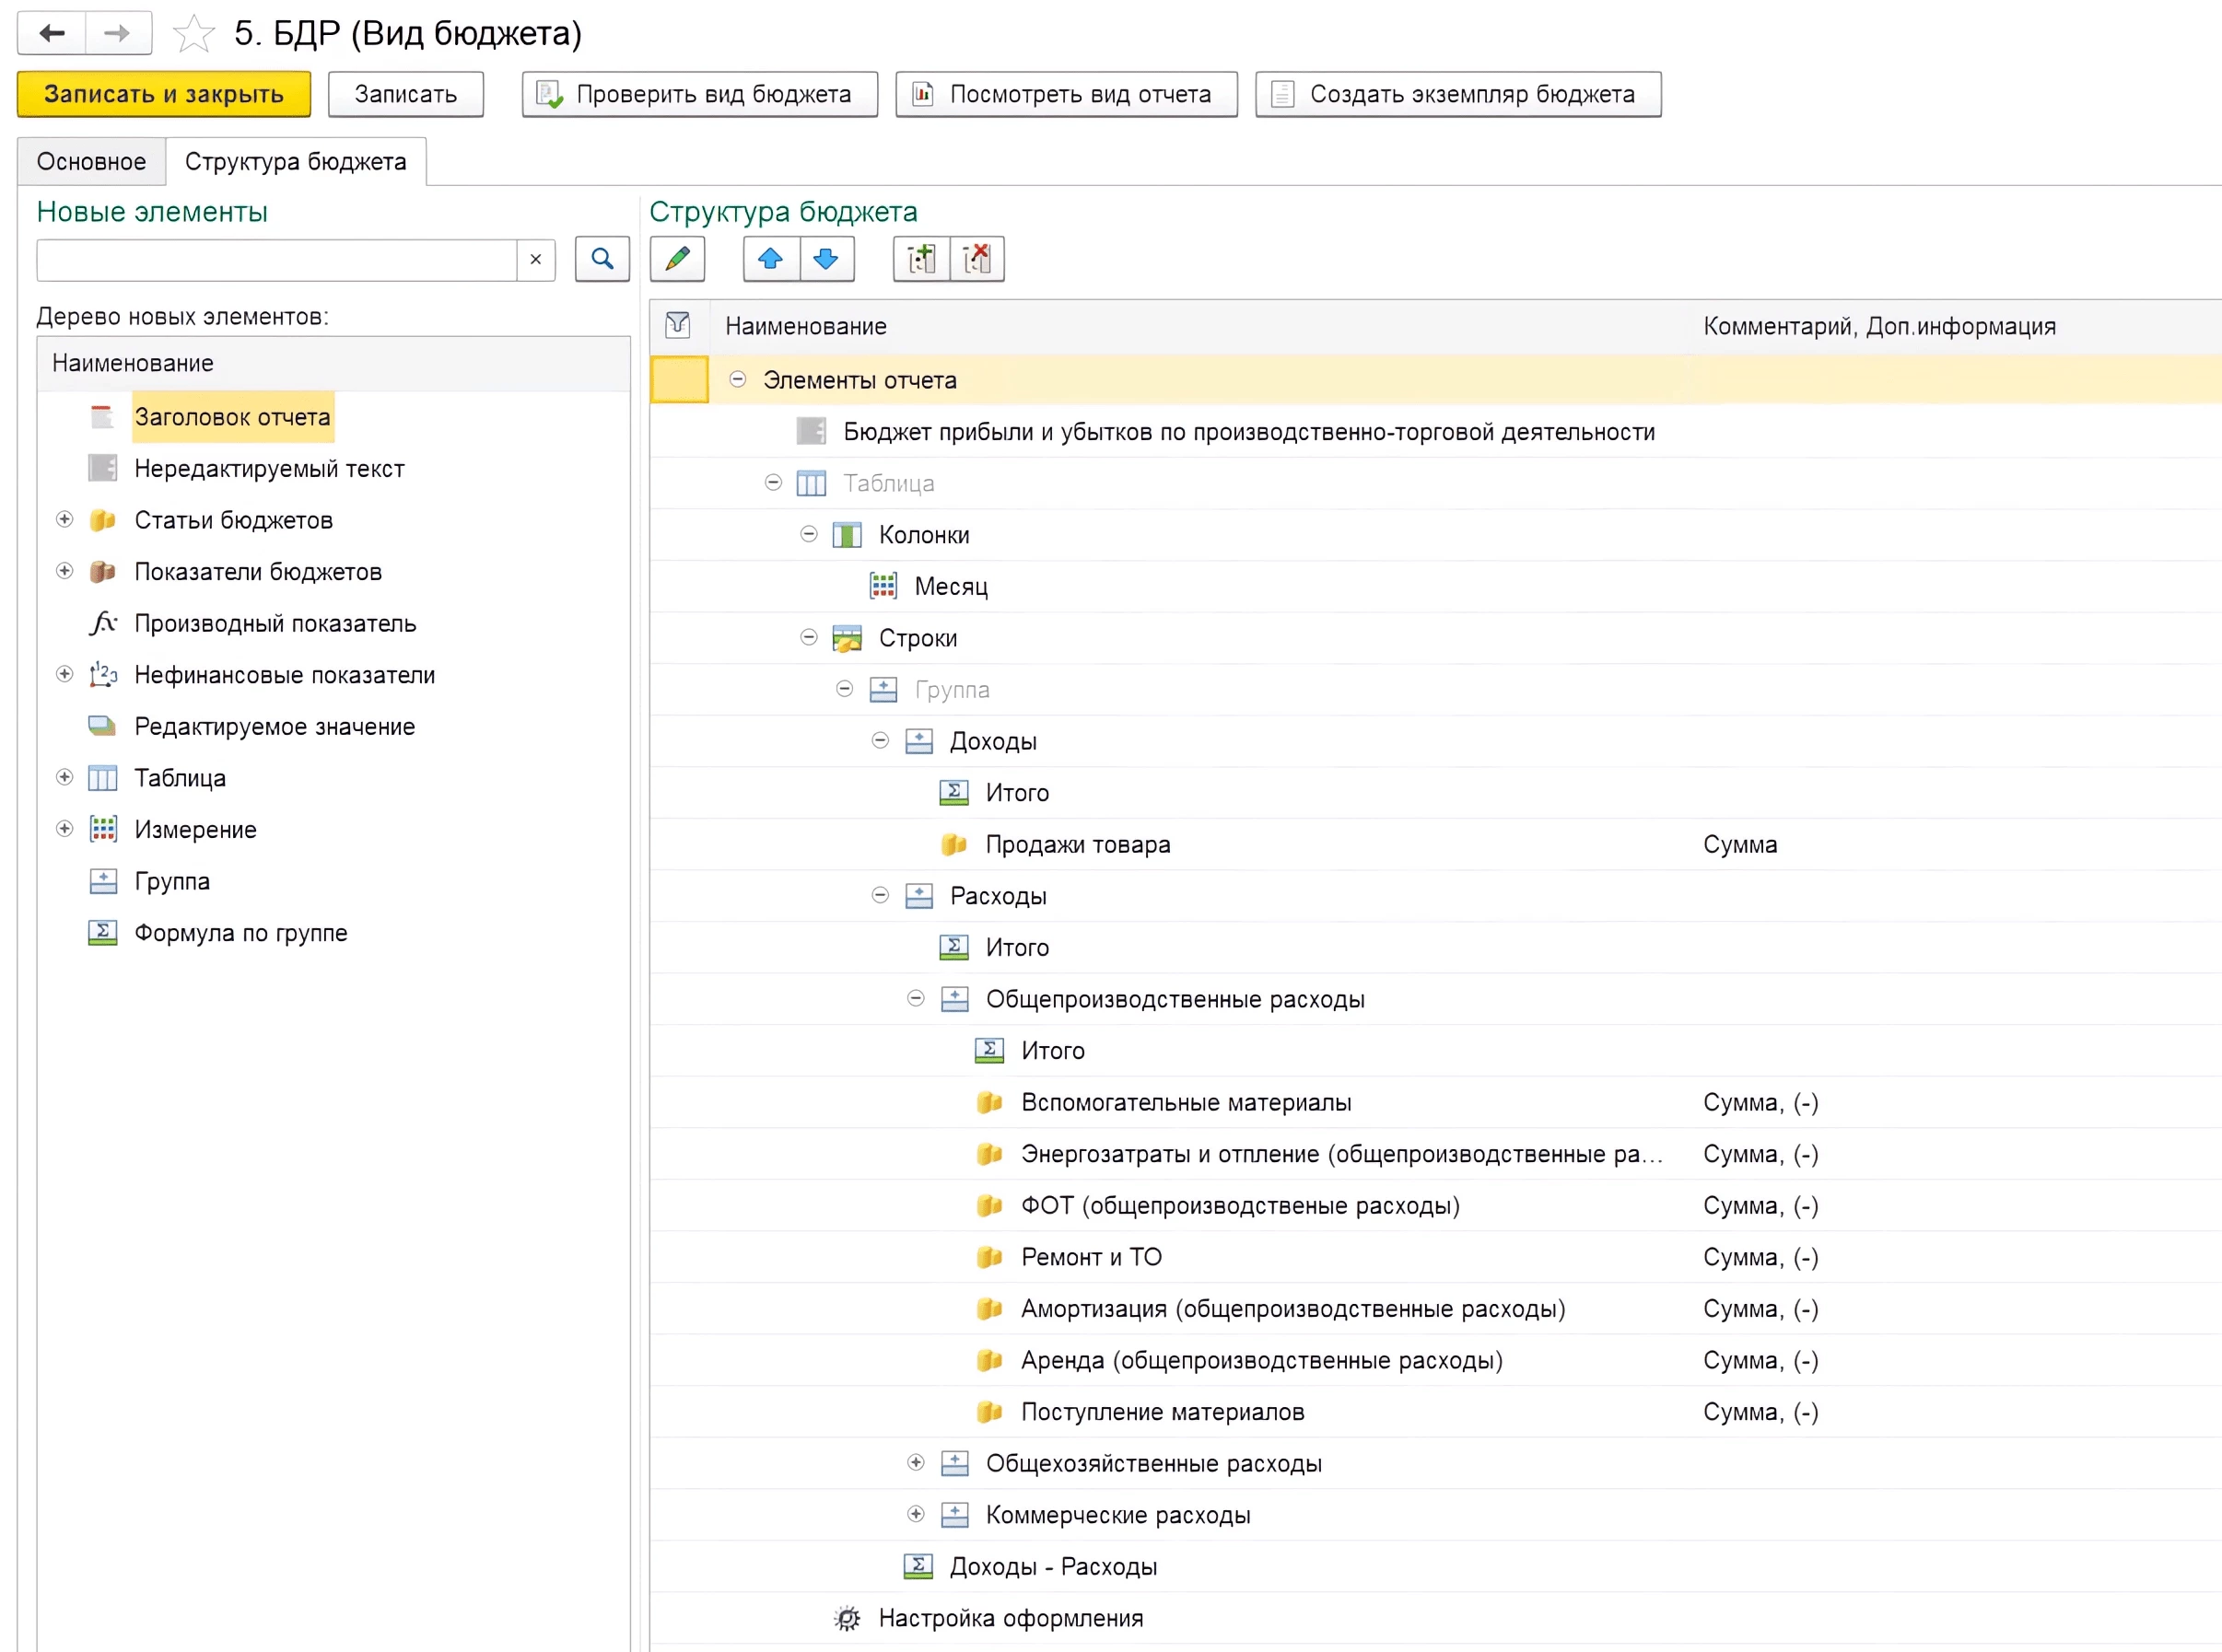Expand Статьи бюджетов in new elements tree

point(65,520)
